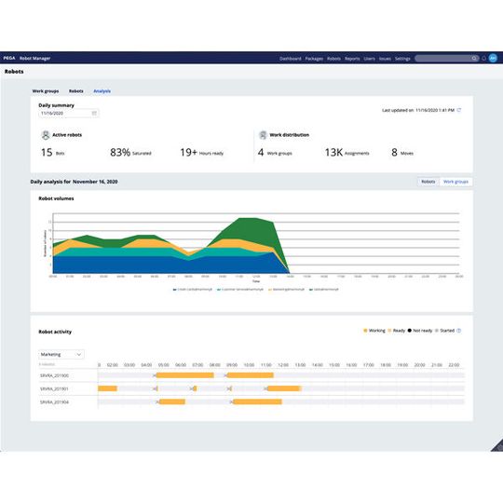Open the Issues menu
This screenshot has width=503, height=503.
click(x=385, y=59)
